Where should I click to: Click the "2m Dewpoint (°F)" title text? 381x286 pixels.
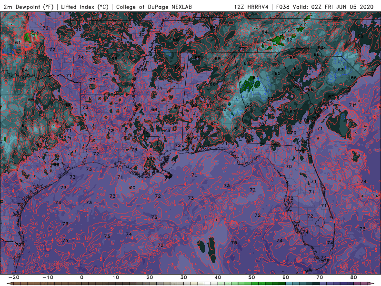29,7
